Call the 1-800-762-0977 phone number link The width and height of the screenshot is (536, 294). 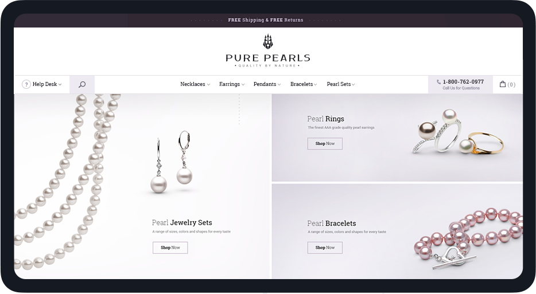click(463, 82)
